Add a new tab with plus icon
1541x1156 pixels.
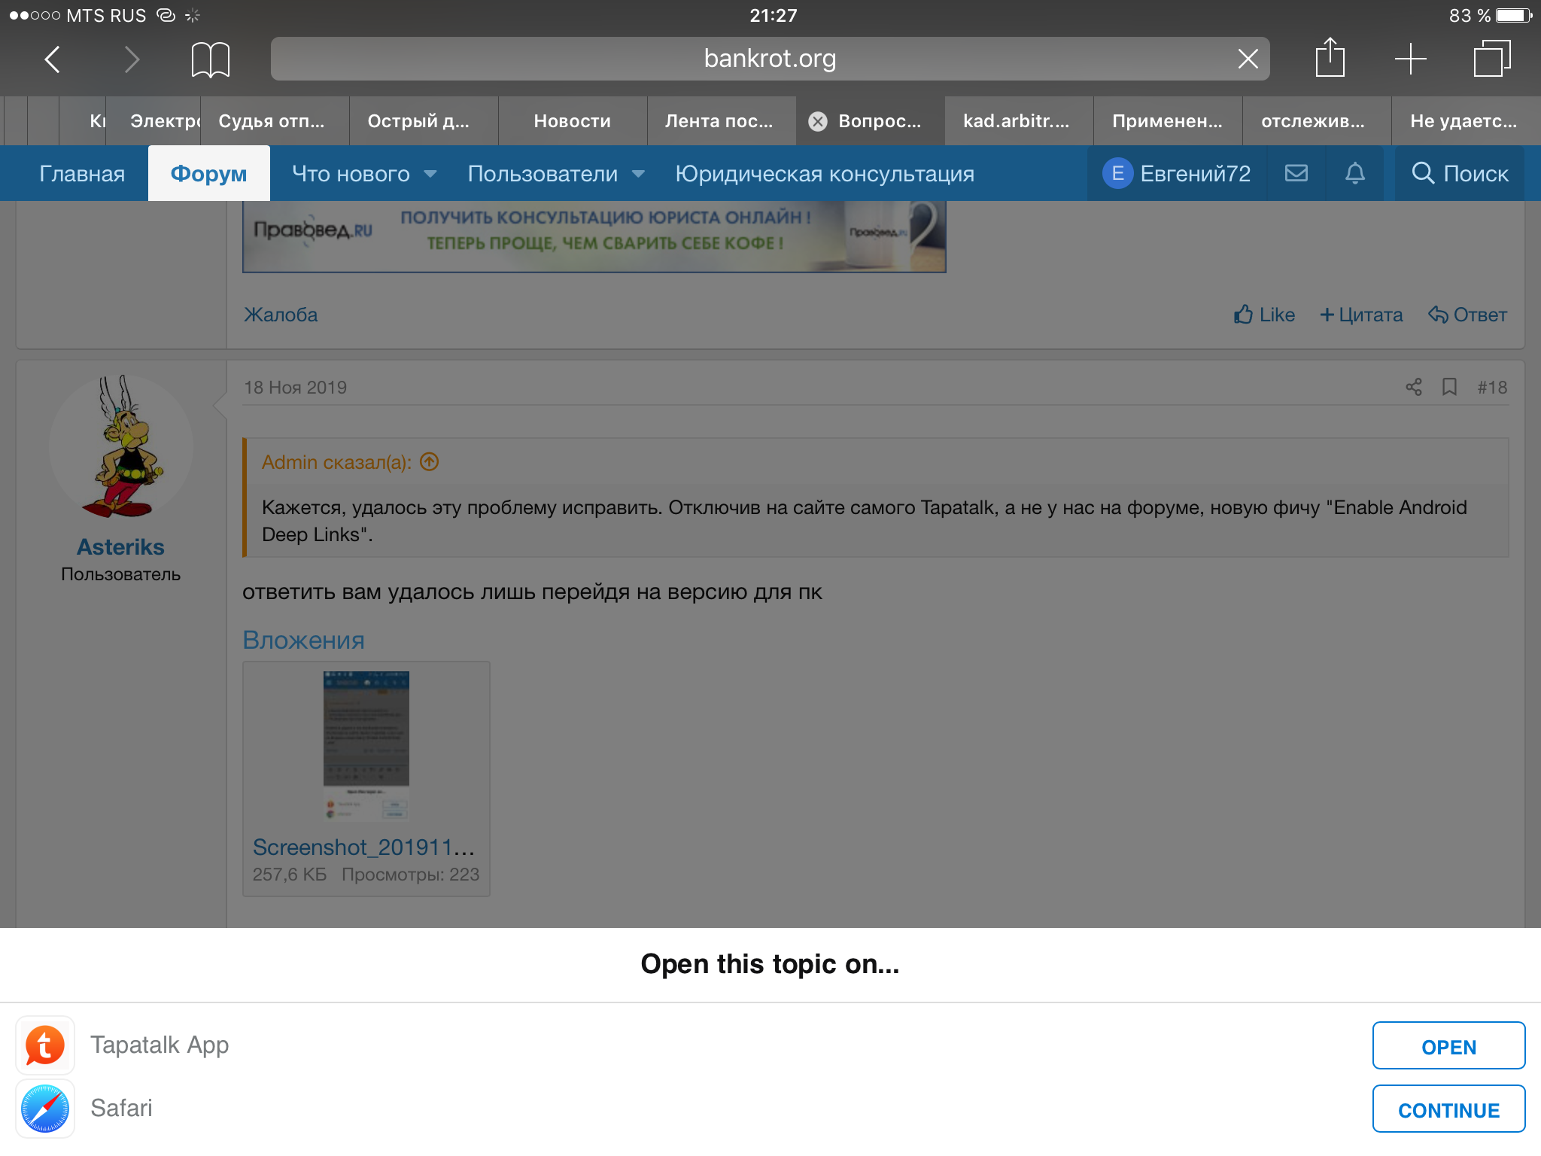[x=1410, y=59]
